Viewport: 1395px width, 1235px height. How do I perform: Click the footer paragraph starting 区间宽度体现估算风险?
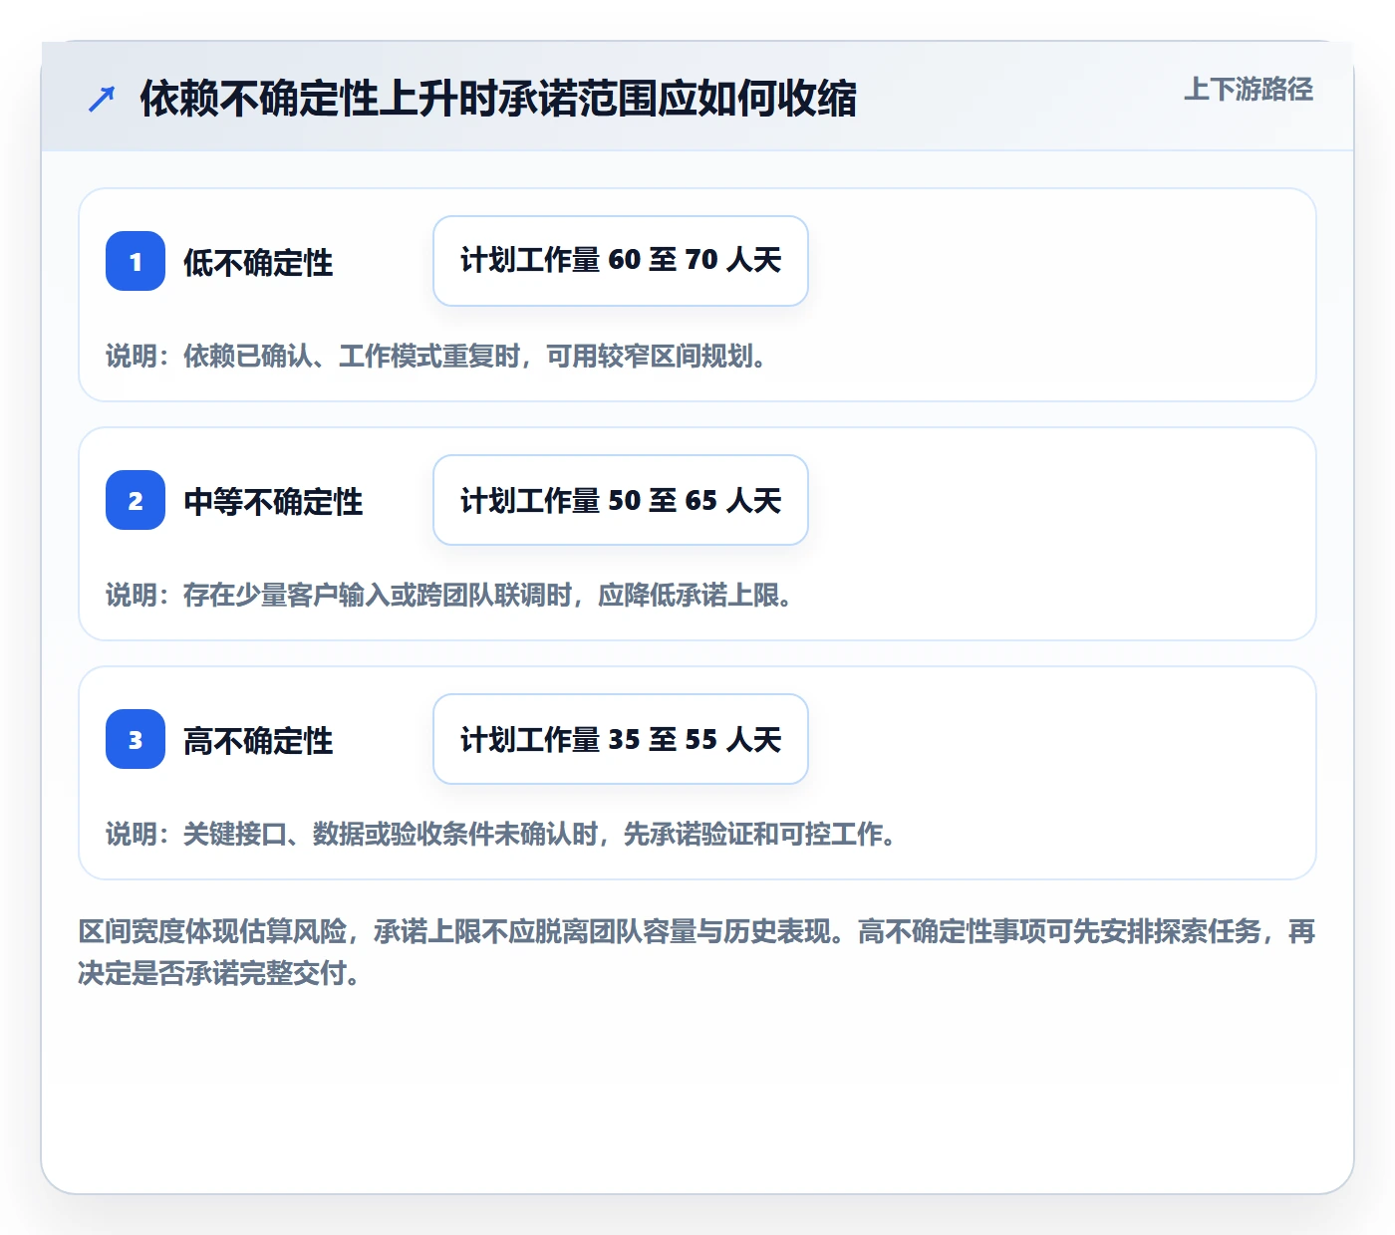tap(697, 952)
